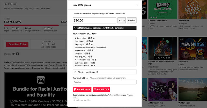The height and width of the screenshot is (108, 207).
Task: Click the GameInnovationLab author name
Action: pos(187,106)
